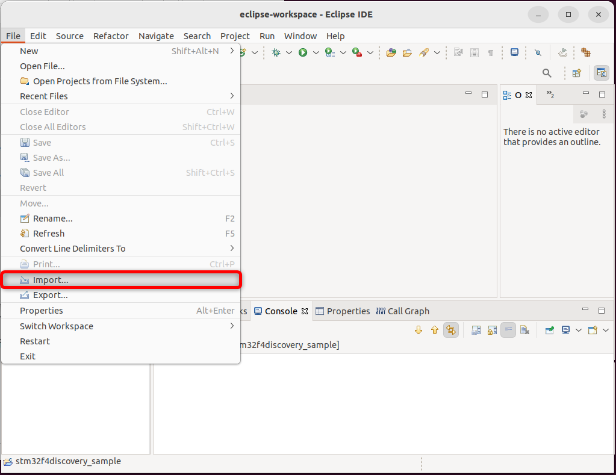
Task: Click the green Run button icon
Action: coord(302,52)
